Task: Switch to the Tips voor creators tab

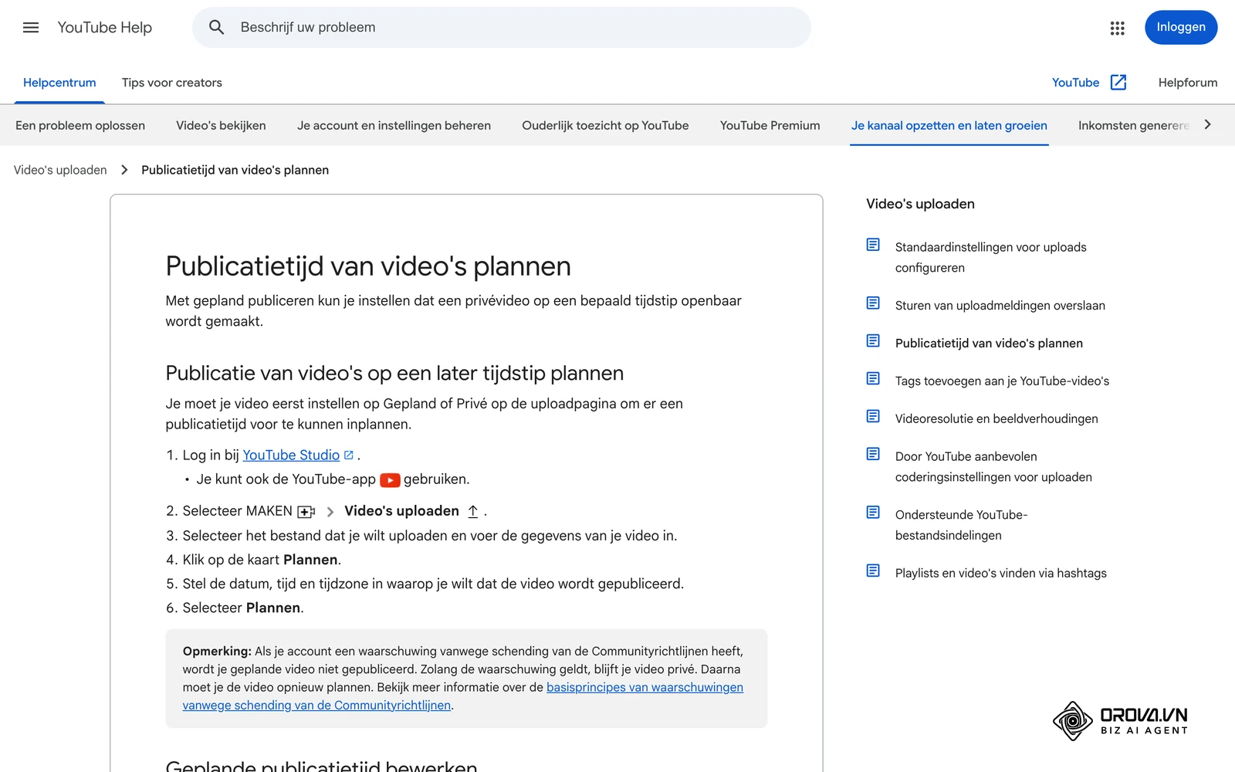Action: click(x=172, y=83)
